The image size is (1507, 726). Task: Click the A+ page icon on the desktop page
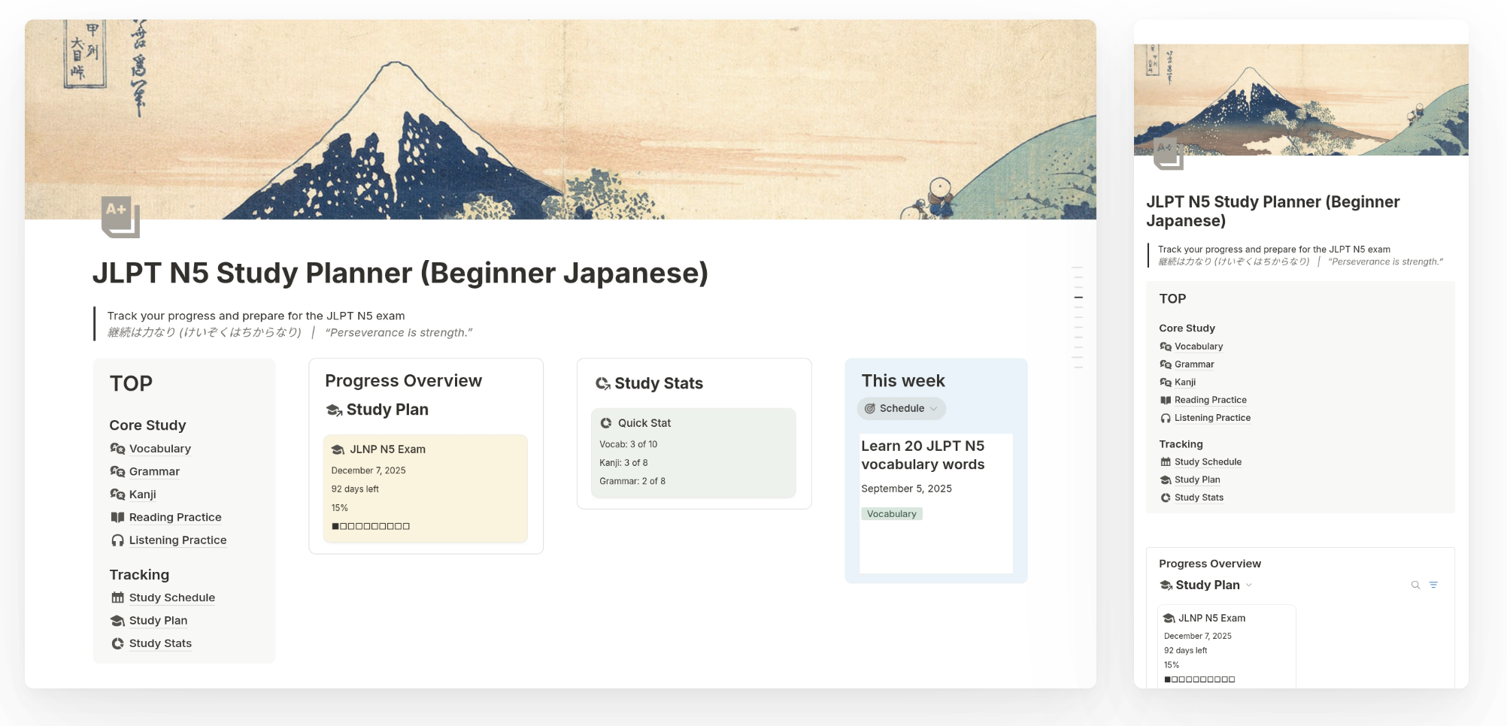click(x=120, y=217)
